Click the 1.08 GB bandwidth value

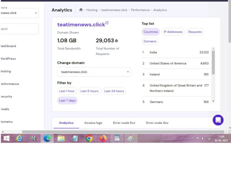click(67, 41)
